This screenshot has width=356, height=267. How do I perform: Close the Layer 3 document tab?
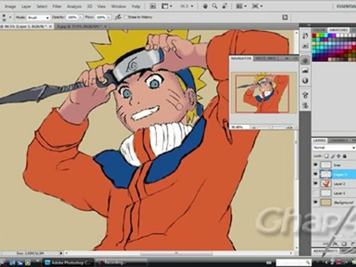coord(51,27)
